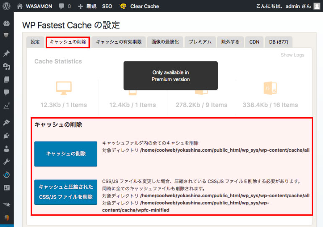Click the Only available in Premium version tooltip
Image resolution: width=323 pixels, height=227 pixels.
tap(171, 76)
